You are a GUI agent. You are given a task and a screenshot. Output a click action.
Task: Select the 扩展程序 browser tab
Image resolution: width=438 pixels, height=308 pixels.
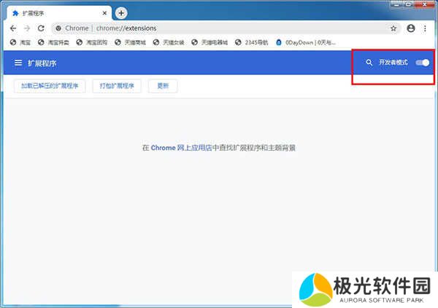(x=51, y=13)
